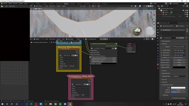Click the open image folder icon in Normal Map node

pyautogui.click(x=76, y=55)
